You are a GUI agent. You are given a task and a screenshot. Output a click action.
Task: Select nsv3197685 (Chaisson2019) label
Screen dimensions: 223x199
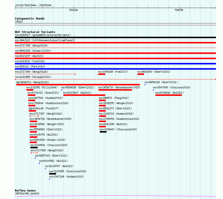click(x=68, y=171)
